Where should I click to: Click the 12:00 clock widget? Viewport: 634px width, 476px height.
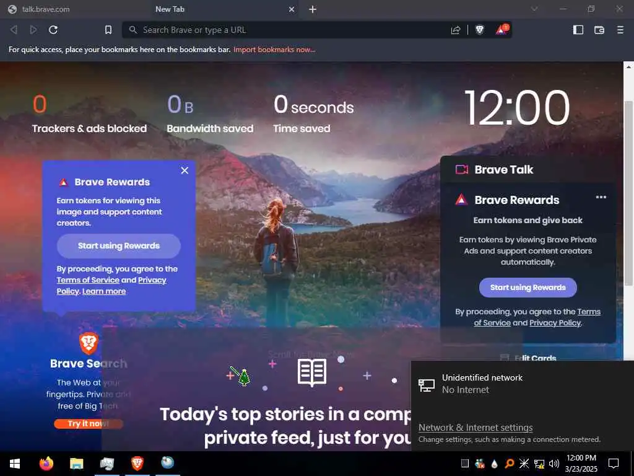517,108
